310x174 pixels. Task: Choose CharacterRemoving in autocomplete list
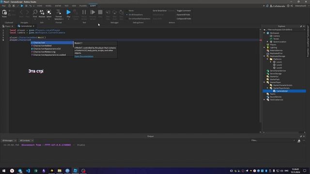(x=52, y=52)
